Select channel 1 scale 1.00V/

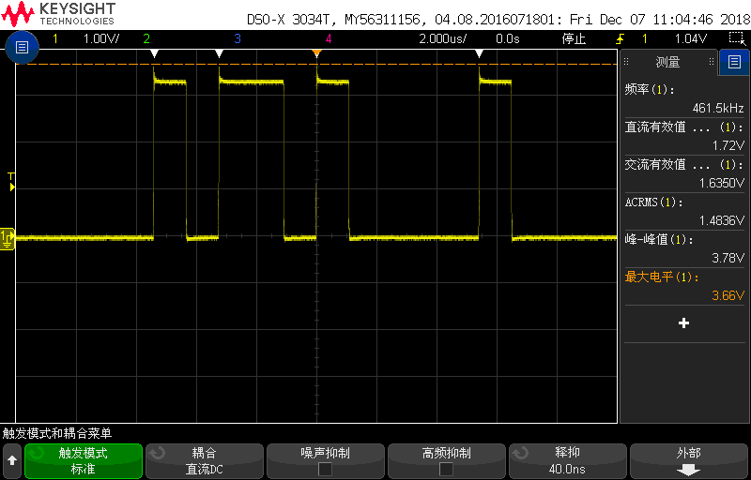(101, 39)
